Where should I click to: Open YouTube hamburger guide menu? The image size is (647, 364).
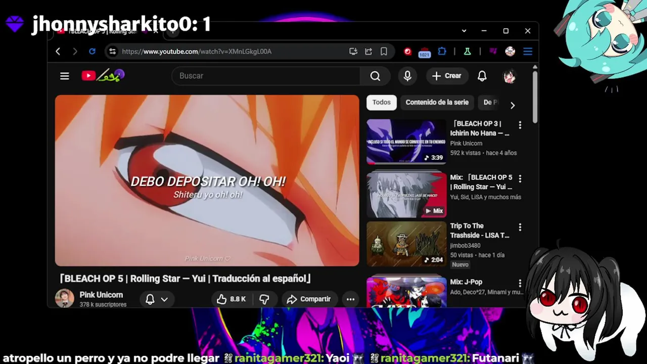coord(64,76)
